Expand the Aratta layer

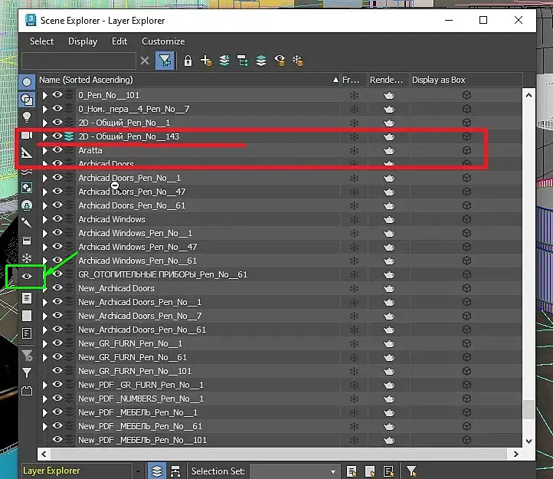44,151
